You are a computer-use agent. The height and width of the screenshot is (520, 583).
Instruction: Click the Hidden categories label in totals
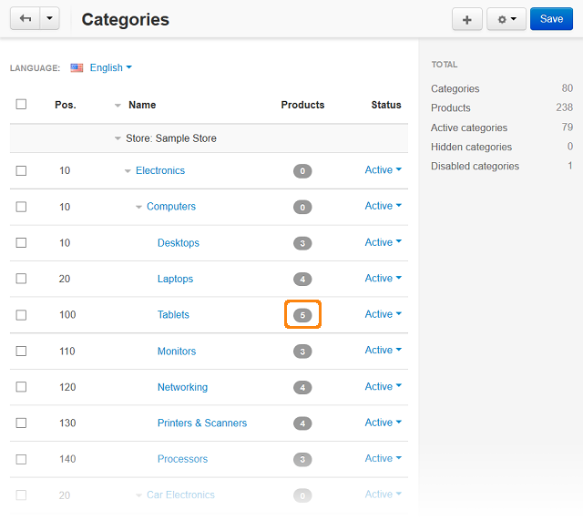471,148
